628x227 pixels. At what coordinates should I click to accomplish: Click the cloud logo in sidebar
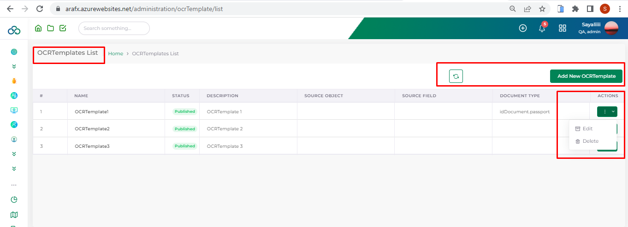[x=14, y=30]
